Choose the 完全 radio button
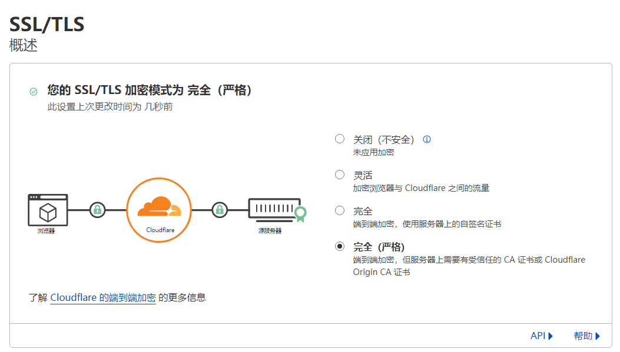Screen dimensions: 620x352 coord(340,210)
